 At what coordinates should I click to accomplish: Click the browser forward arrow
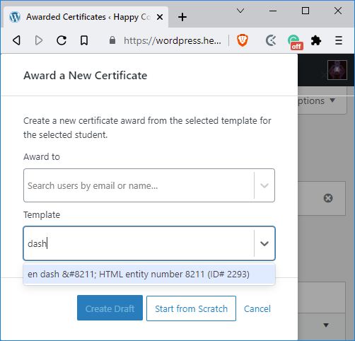coord(39,40)
